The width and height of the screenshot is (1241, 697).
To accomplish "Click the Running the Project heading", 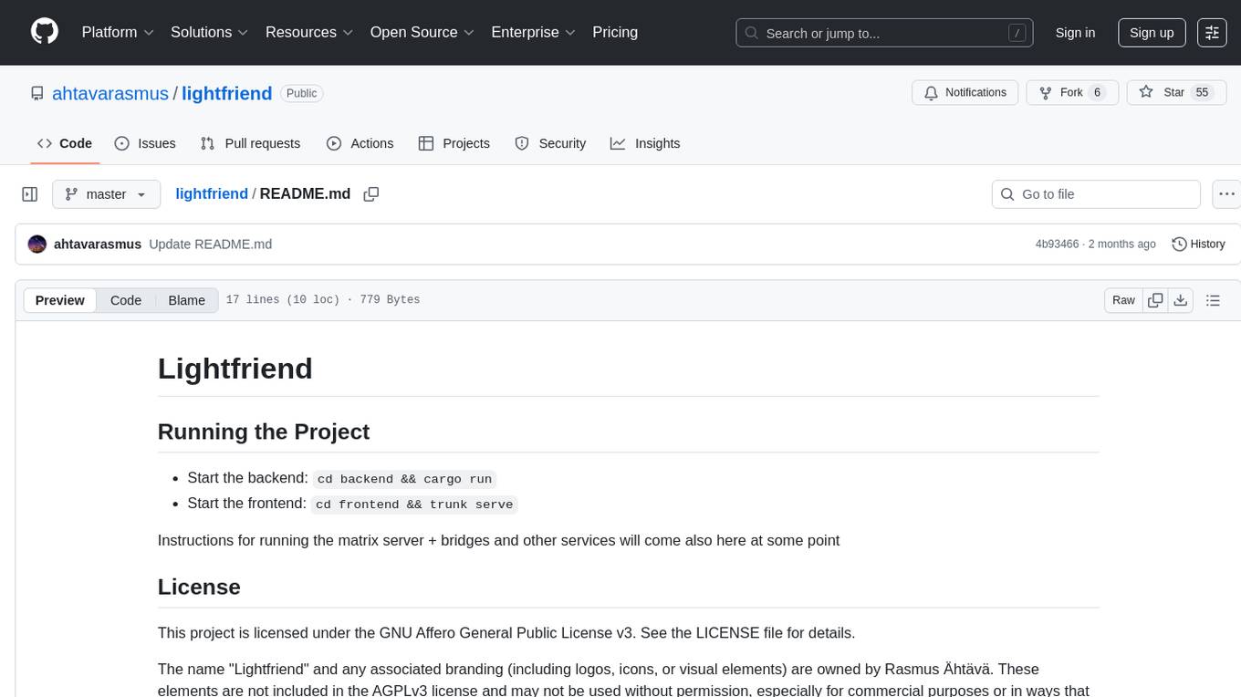I will click(264, 432).
